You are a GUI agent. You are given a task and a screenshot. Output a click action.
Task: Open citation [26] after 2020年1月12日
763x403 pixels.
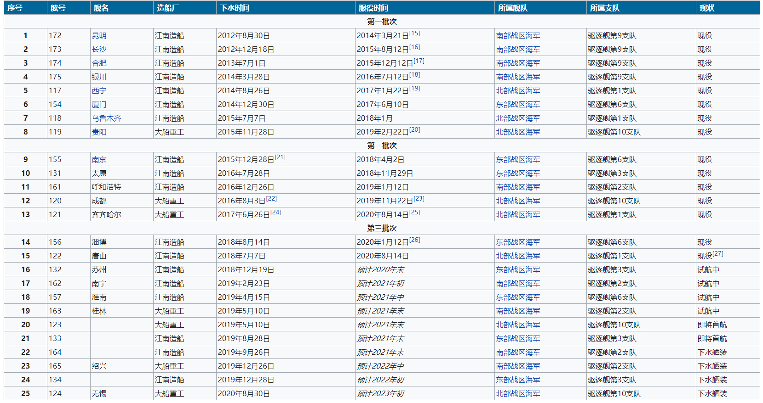pos(414,240)
